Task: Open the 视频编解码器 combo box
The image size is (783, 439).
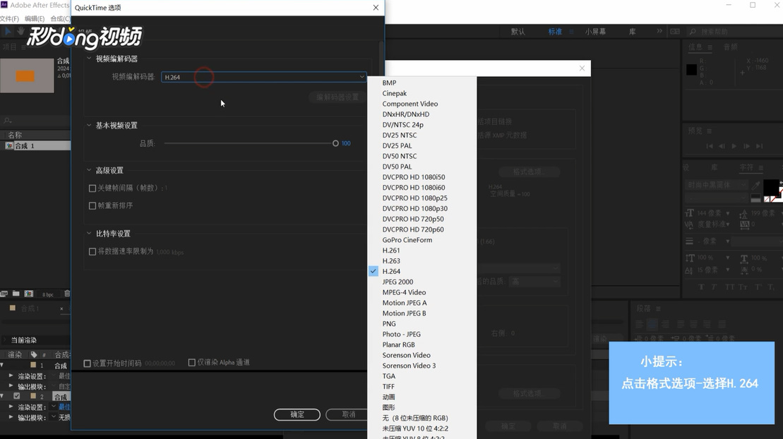Action: click(x=263, y=77)
